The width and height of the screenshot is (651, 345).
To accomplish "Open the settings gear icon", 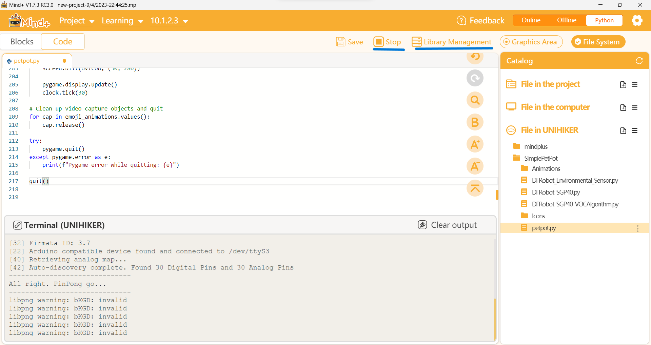I will point(637,20).
